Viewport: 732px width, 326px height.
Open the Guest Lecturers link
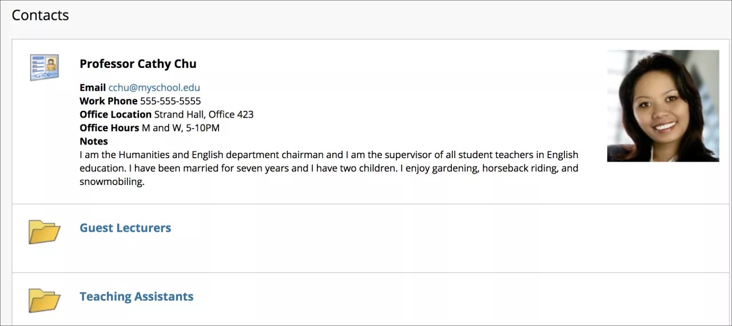pyautogui.click(x=125, y=228)
